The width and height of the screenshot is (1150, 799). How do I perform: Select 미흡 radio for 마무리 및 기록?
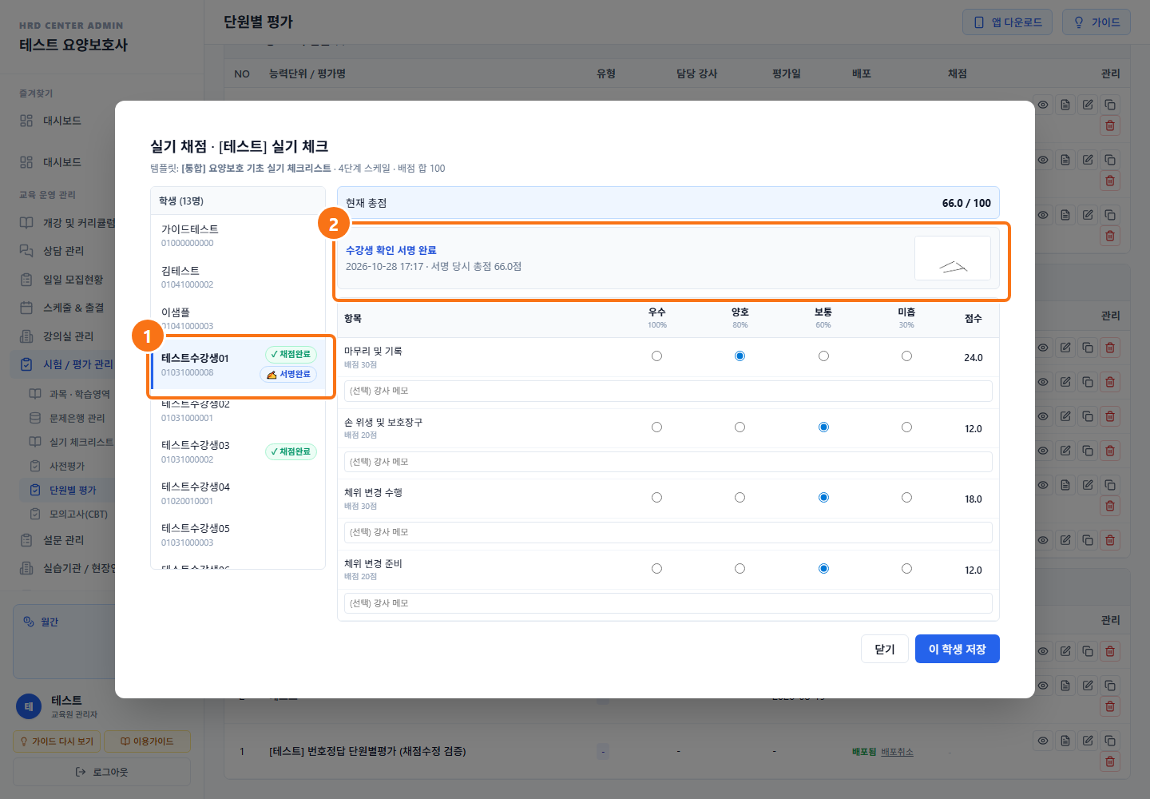click(x=906, y=356)
